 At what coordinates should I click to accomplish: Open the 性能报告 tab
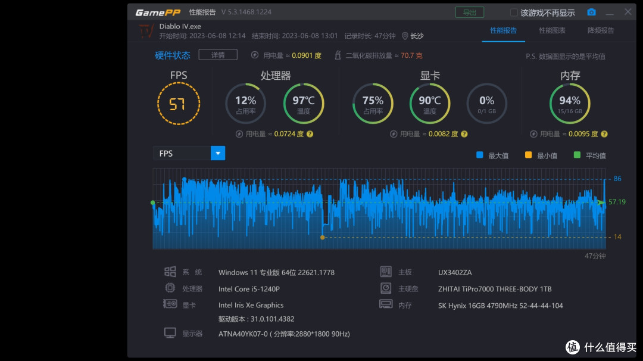coord(503,30)
